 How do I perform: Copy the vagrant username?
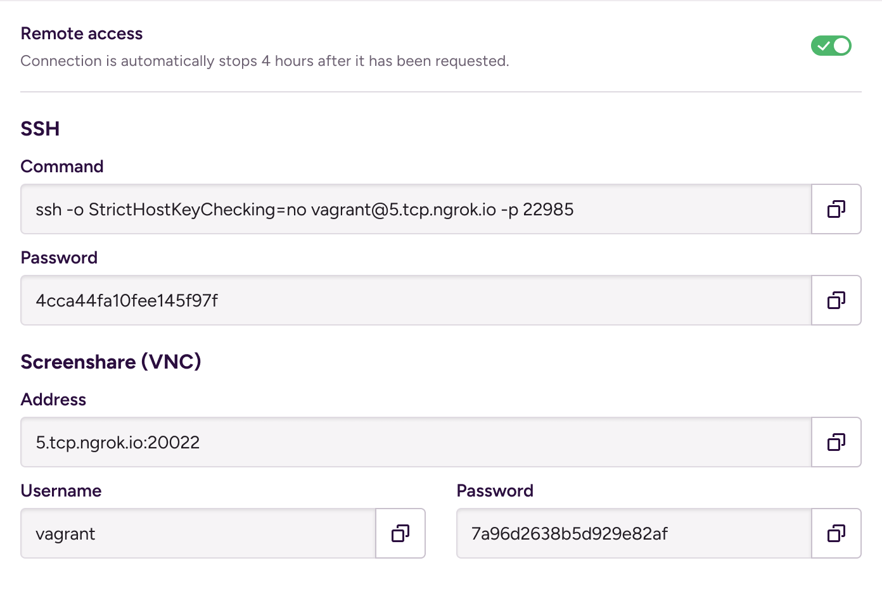click(x=400, y=533)
